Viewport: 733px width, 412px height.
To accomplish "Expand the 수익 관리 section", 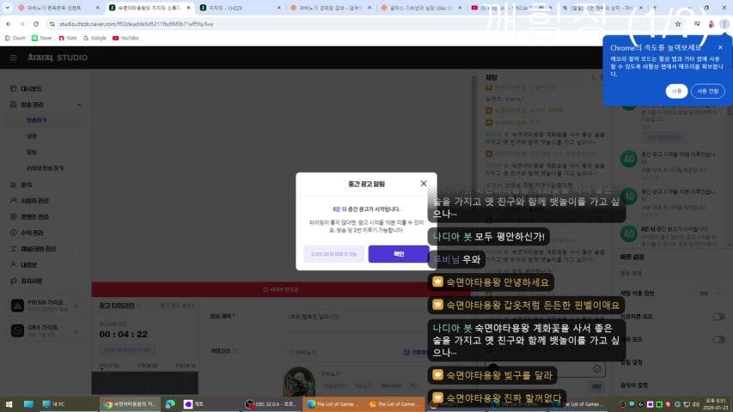I will 46,233.
